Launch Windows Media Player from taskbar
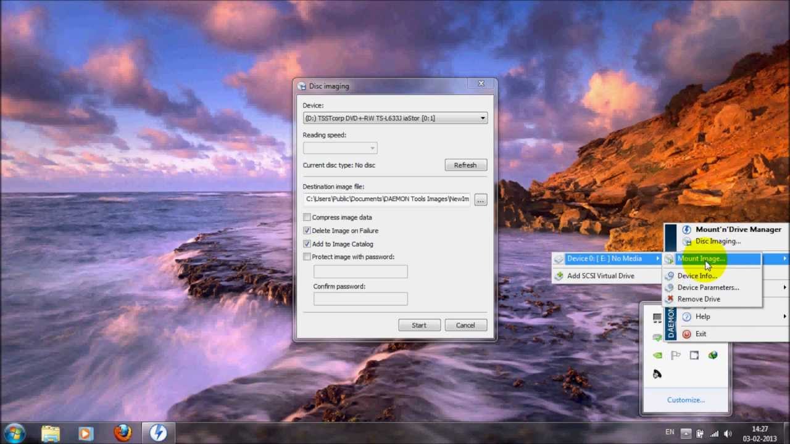790x444 pixels. tap(86, 433)
